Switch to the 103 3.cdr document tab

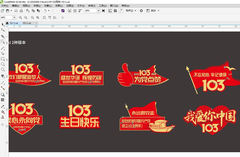(27, 23)
